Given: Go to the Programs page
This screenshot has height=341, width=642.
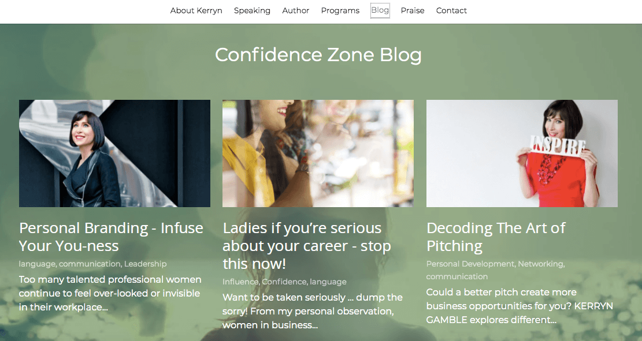Looking at the screenshot, I should (340, 10).
